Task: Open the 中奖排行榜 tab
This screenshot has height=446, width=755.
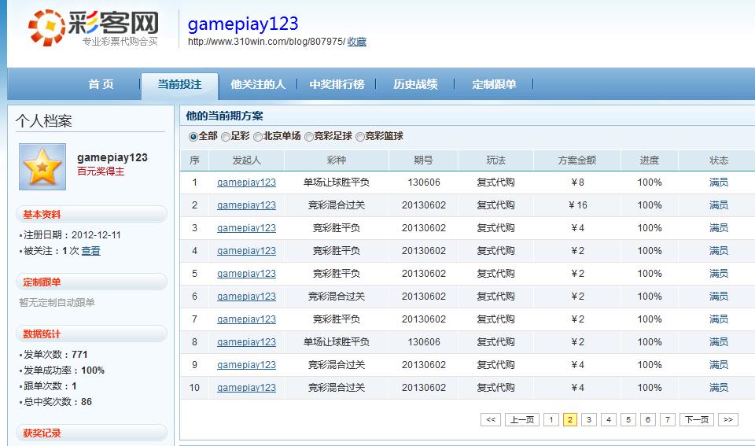Action: [337, 84]
